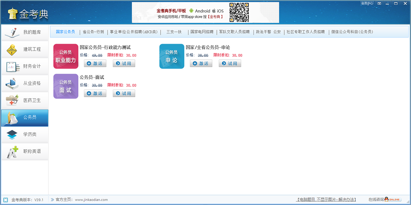Select the 公务员 sidebar category

[25, 118]
